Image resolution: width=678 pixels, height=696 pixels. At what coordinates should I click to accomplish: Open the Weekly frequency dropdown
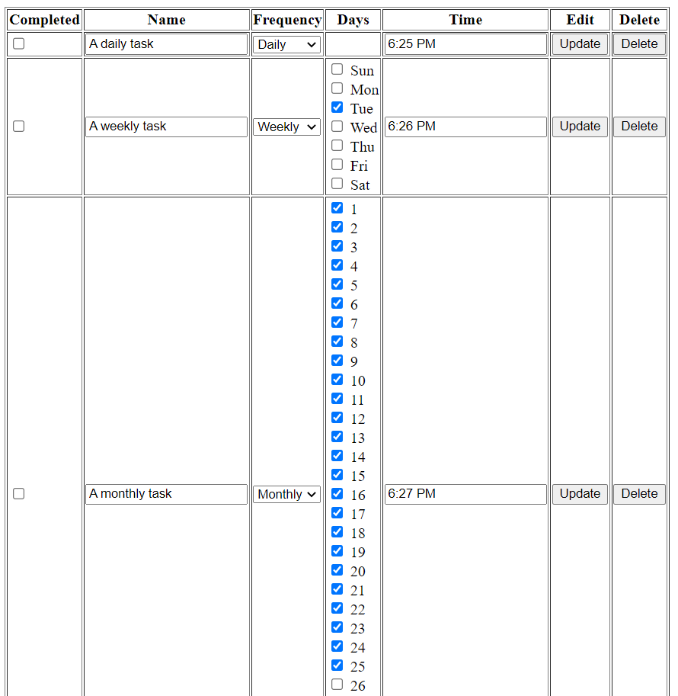(x=286, y=127)
